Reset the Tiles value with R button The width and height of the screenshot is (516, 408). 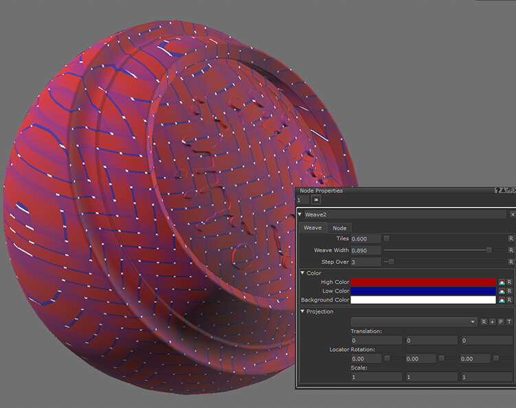[511, 239]
